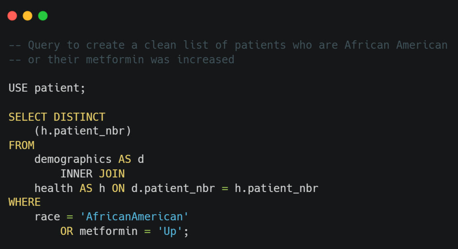Click the USE keyword
Image resolution: width=458 pixels, height=249 pixels.
[18, 88]
